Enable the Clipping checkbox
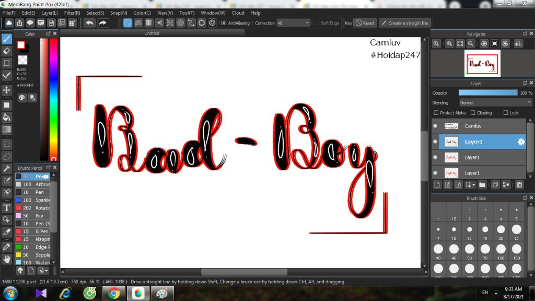Viewport: 535px width, 301px height. pos(473,113)
